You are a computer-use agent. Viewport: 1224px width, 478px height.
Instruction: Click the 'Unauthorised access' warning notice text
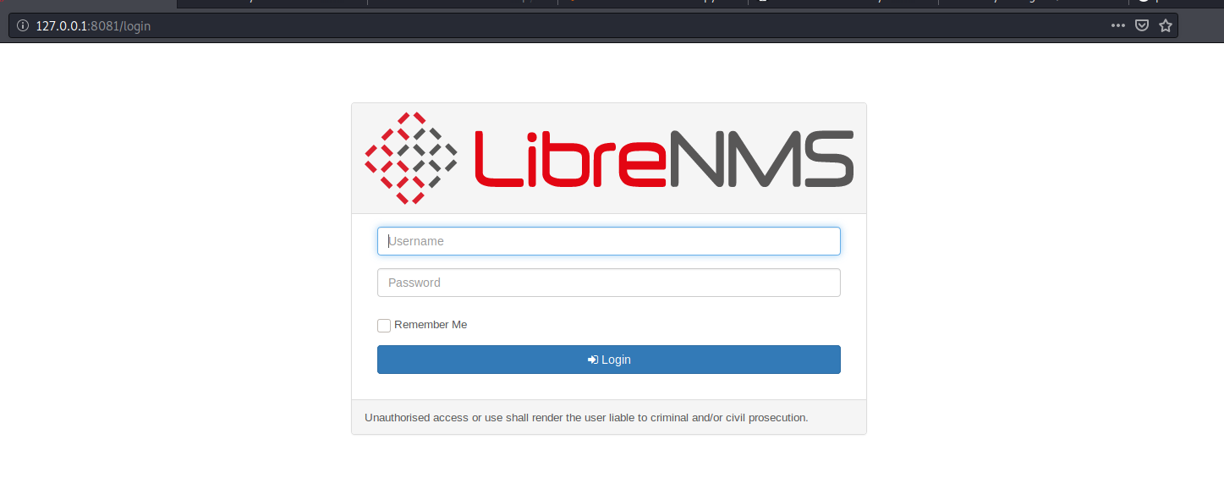[x=586, y=417]
